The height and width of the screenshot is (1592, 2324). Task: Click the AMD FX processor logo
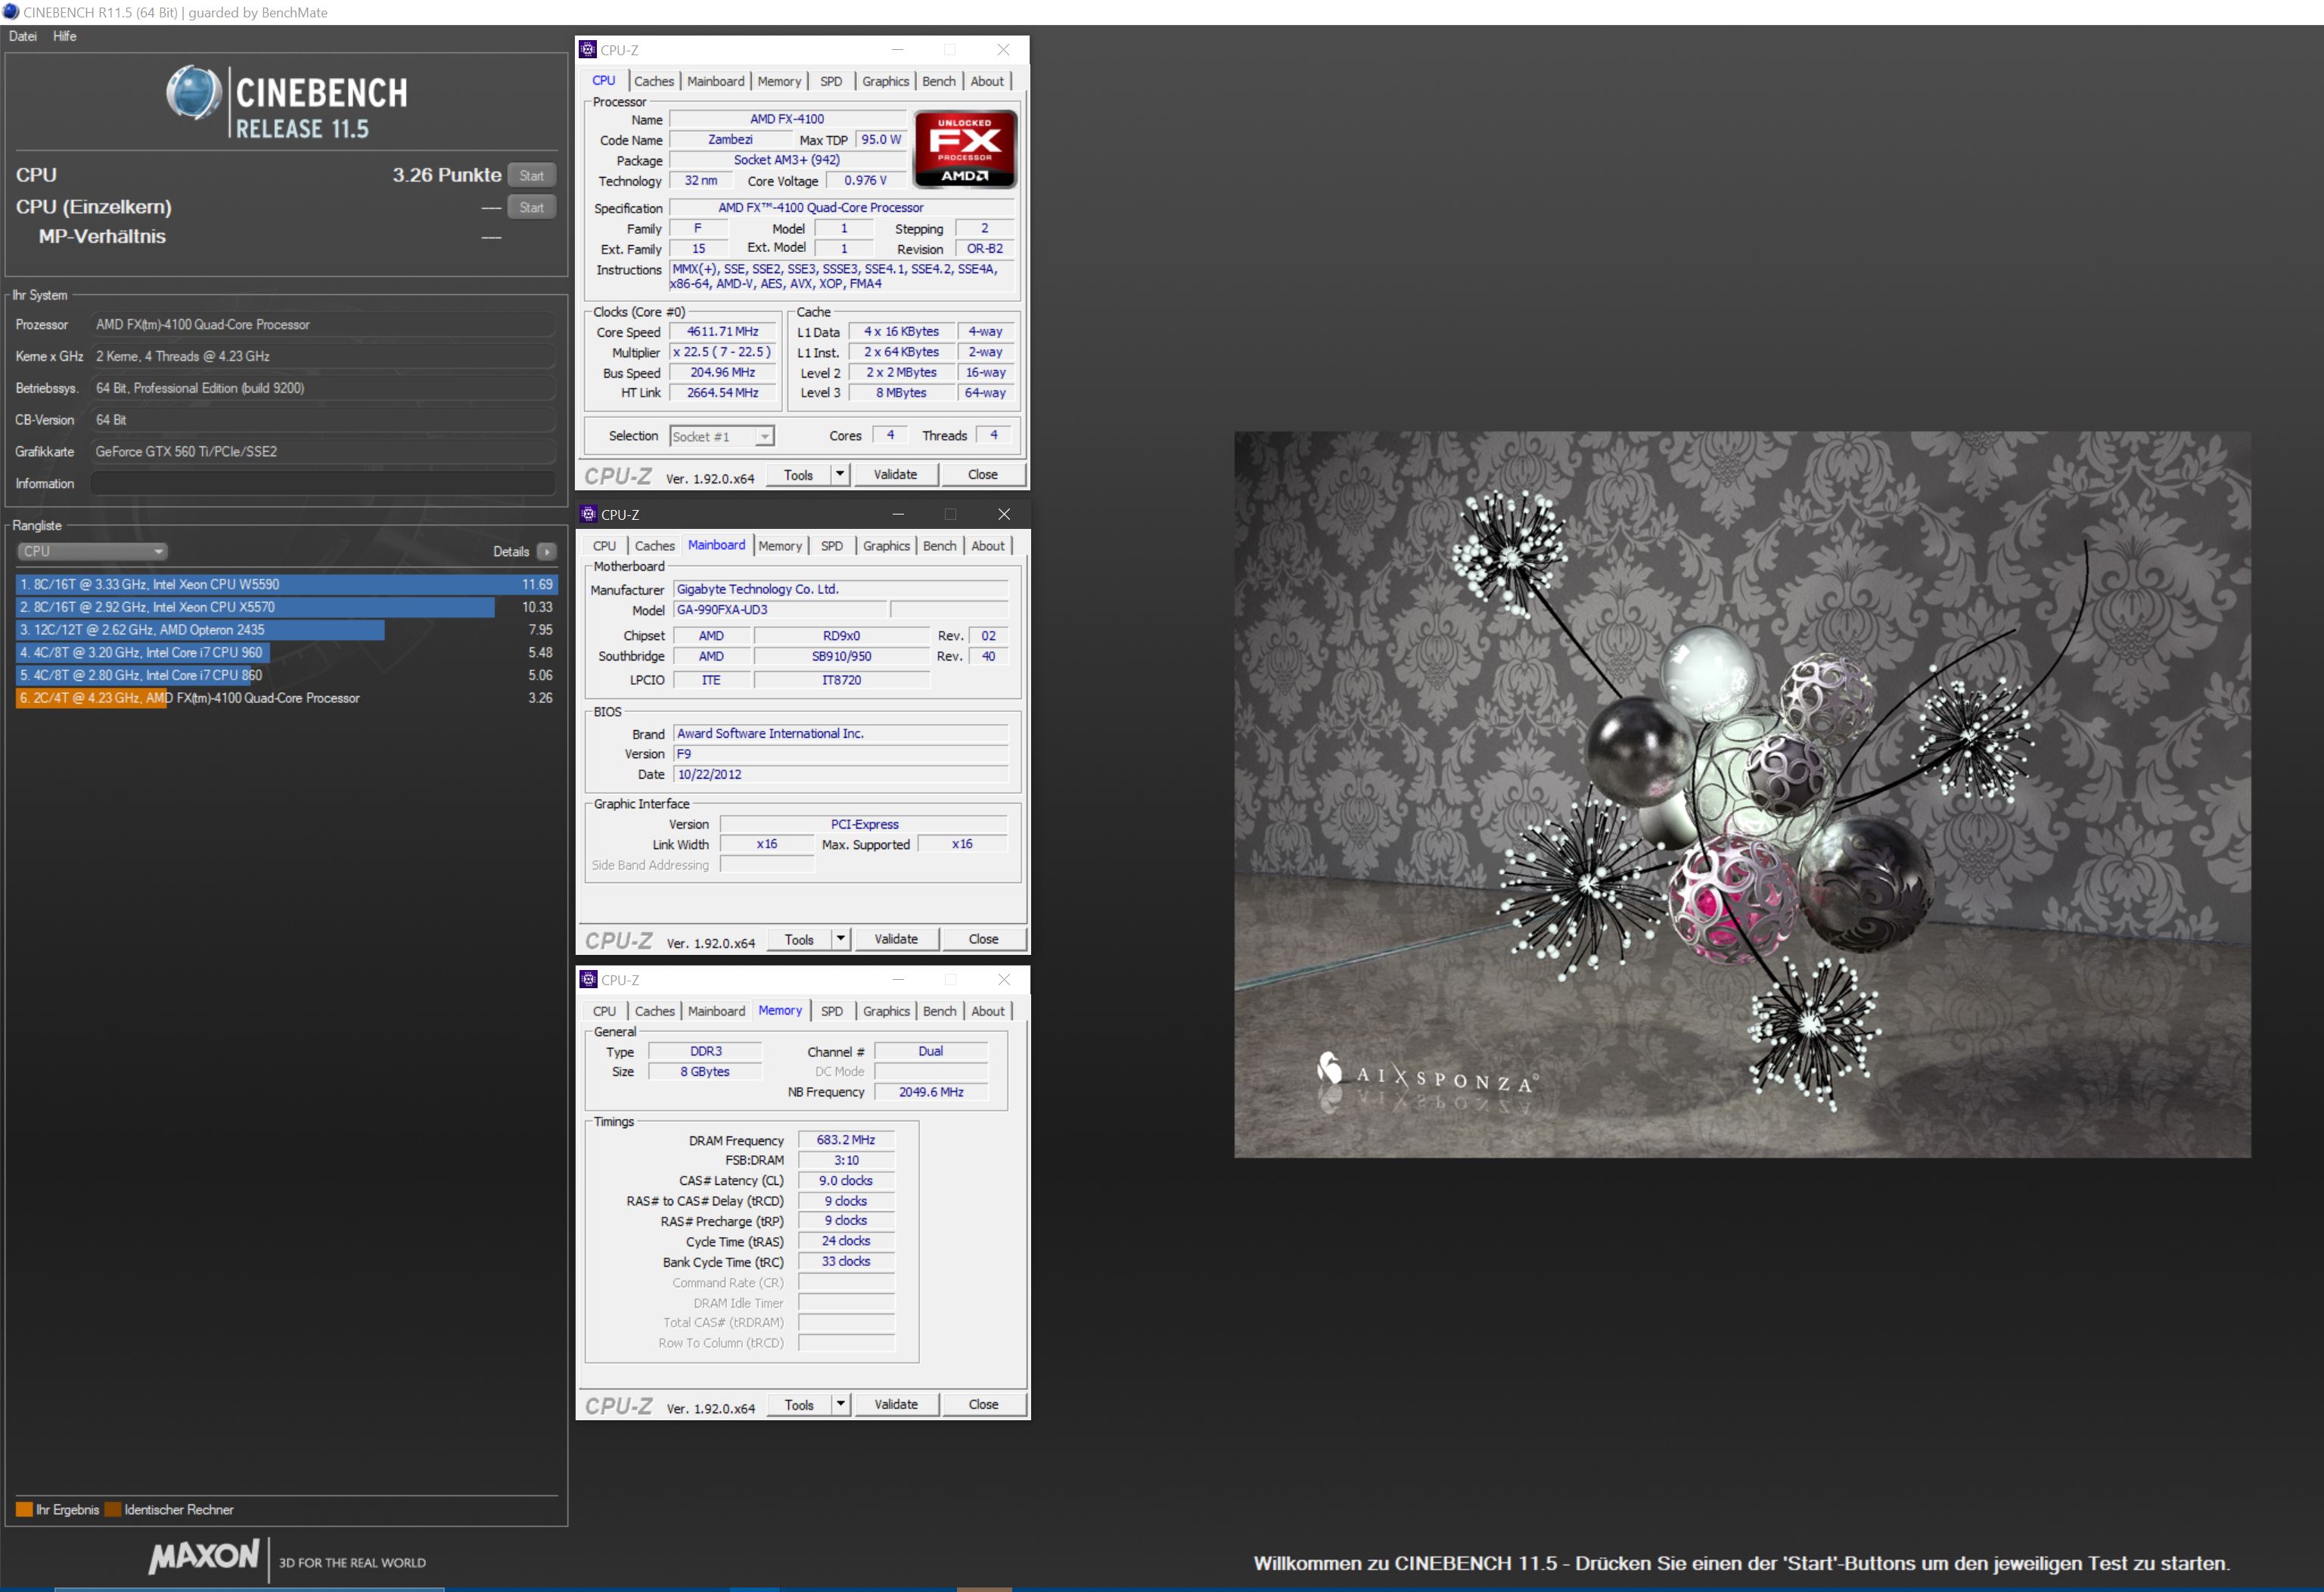point(965,149)
